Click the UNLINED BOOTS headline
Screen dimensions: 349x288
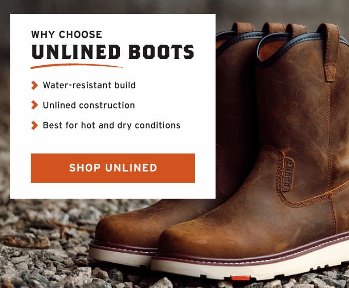113,52
